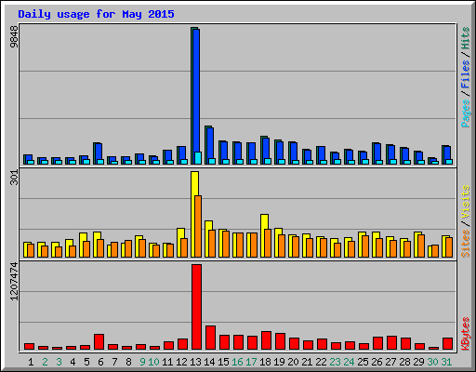Click the 'Hits' legend label
Viewport: 476px width, 372px height.
point(465,38)
